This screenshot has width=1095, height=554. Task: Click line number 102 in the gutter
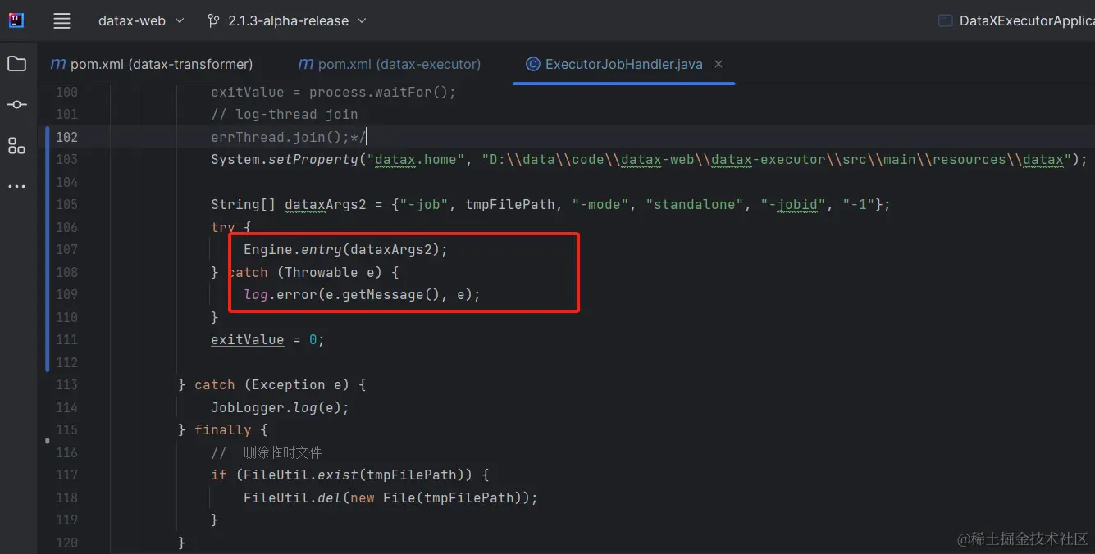click(x=66, y=137)
